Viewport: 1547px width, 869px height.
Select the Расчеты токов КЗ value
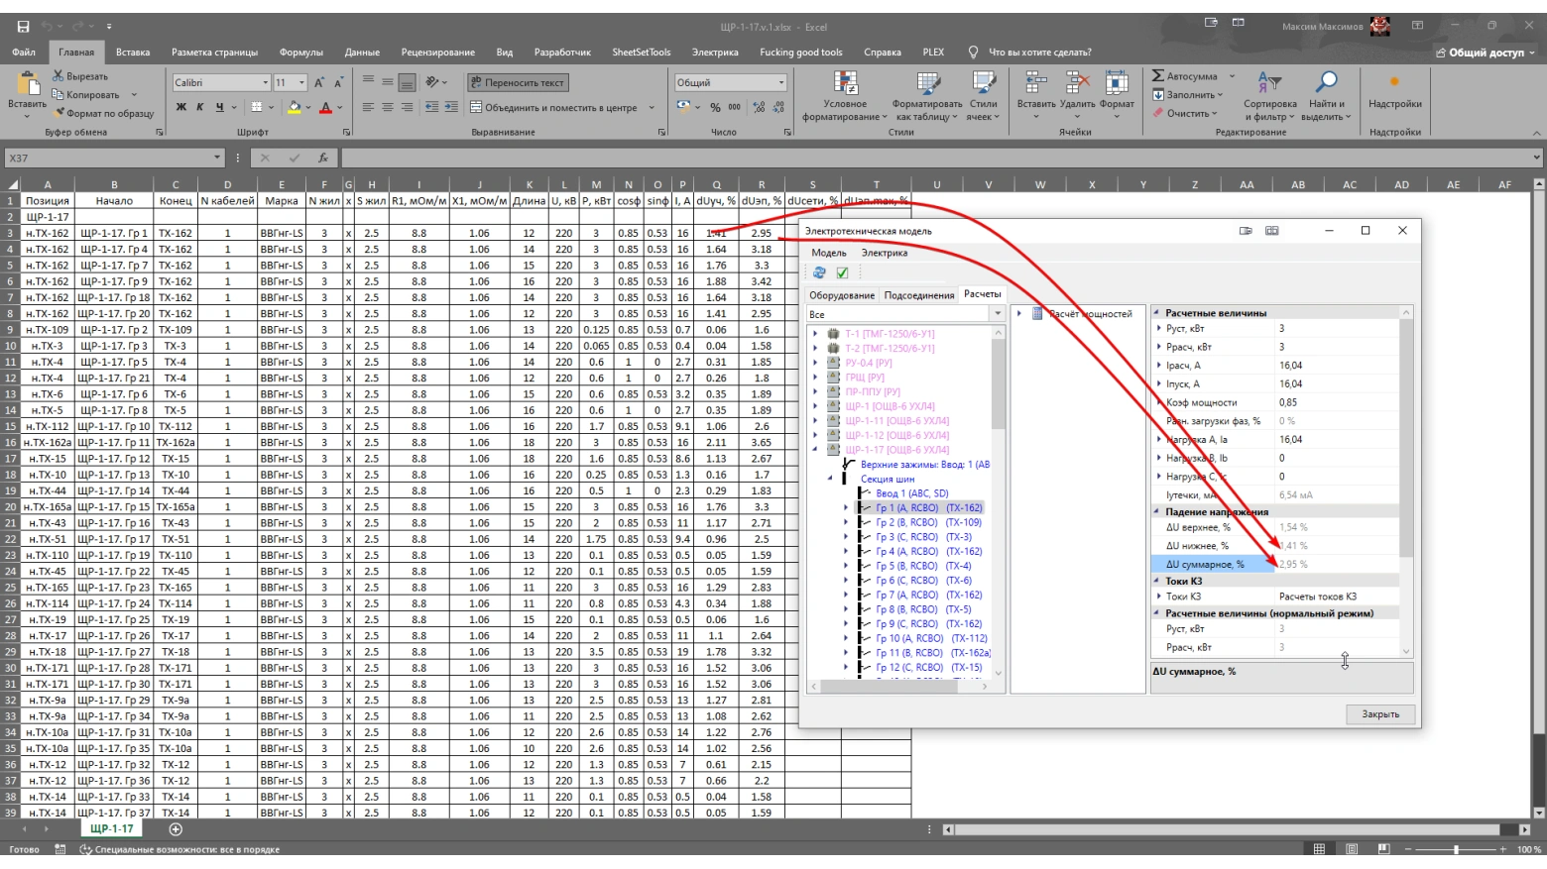(1318, 597)
